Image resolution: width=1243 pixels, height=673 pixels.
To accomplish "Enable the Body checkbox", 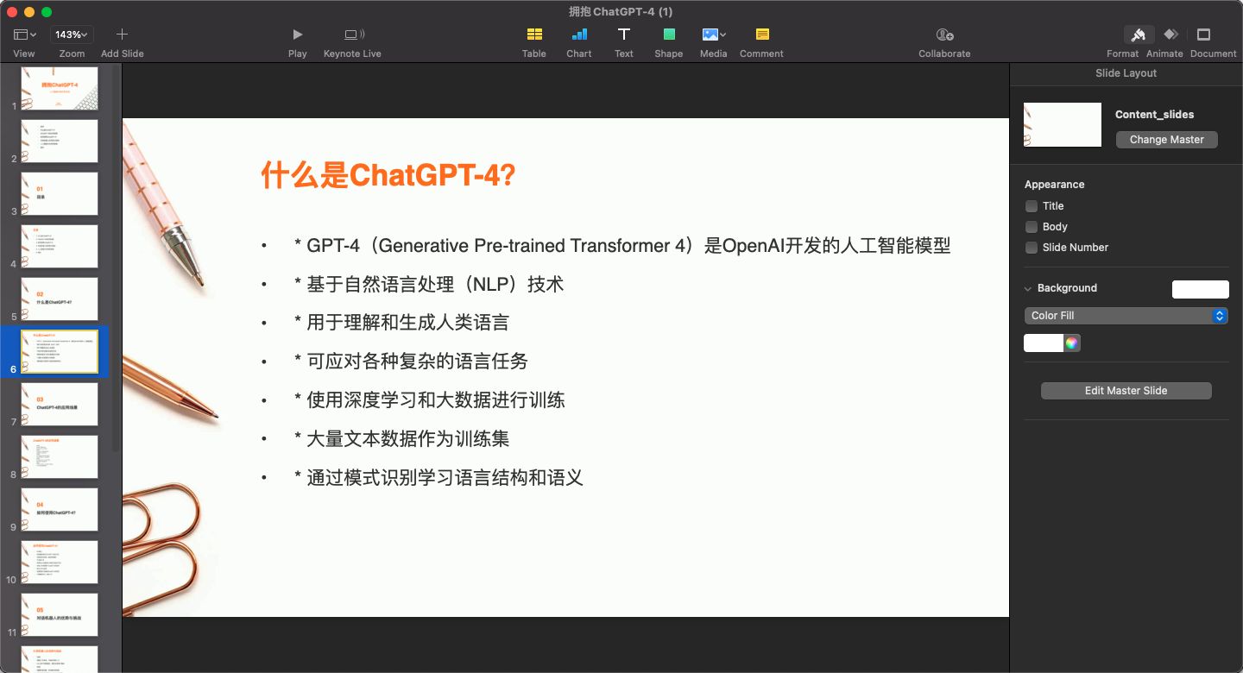I will (1032, 227).
